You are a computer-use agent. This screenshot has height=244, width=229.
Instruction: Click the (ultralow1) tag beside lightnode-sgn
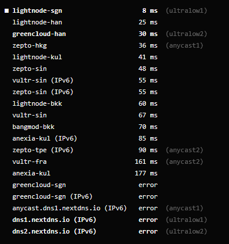pyautogui.click(x=187, y=10)
